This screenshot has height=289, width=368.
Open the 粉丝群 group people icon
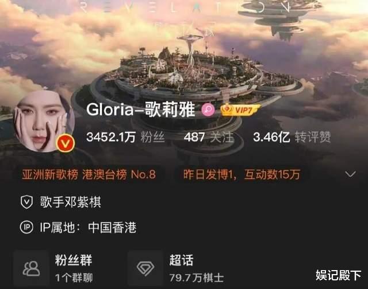coord(31,268)
